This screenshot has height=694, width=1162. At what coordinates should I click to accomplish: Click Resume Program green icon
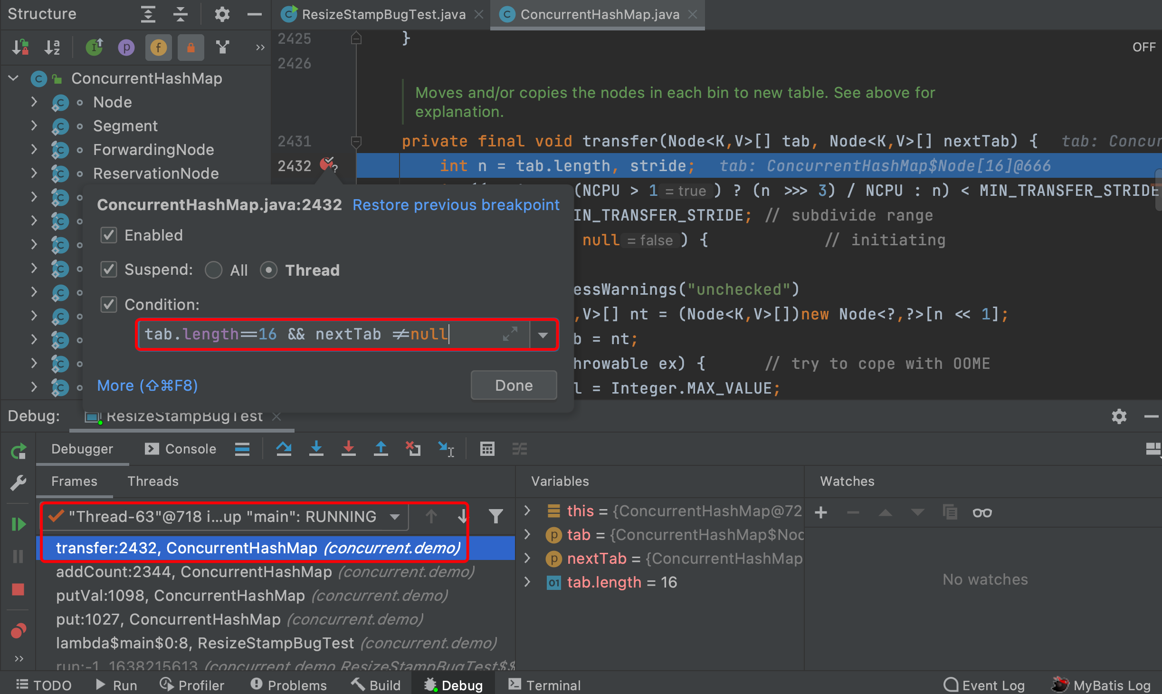click(19, 524)
